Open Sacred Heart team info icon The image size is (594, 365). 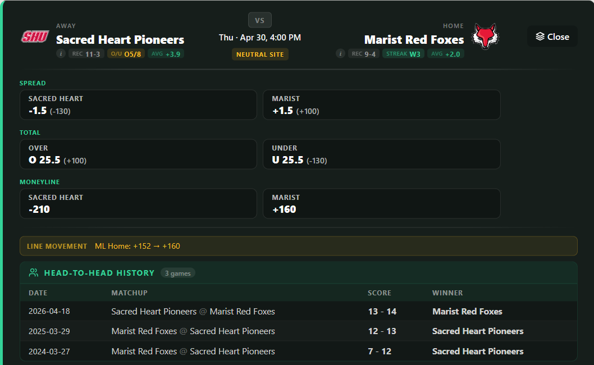[61, 53]
